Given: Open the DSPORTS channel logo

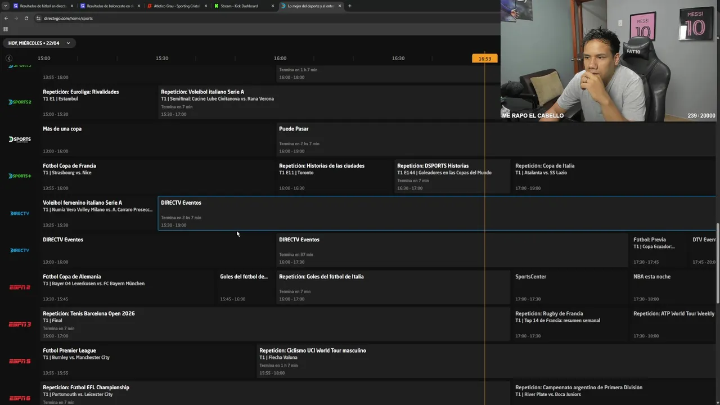Looking at the screenshot, I should [20, 139].
